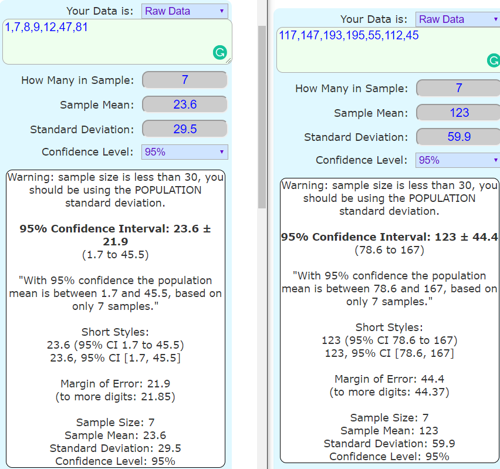Click the resize handle of the left data box
The image size is (500, 469).
click(228, 60)
